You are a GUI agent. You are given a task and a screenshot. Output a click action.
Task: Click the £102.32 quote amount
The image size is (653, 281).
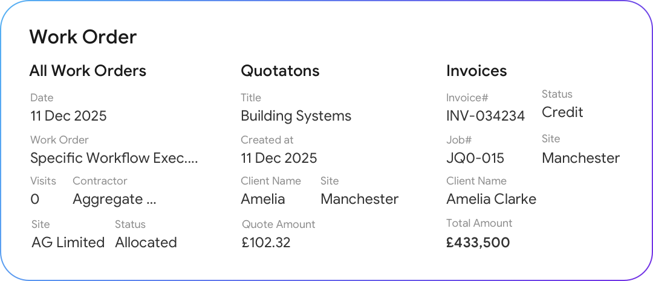tap(265, 242)
